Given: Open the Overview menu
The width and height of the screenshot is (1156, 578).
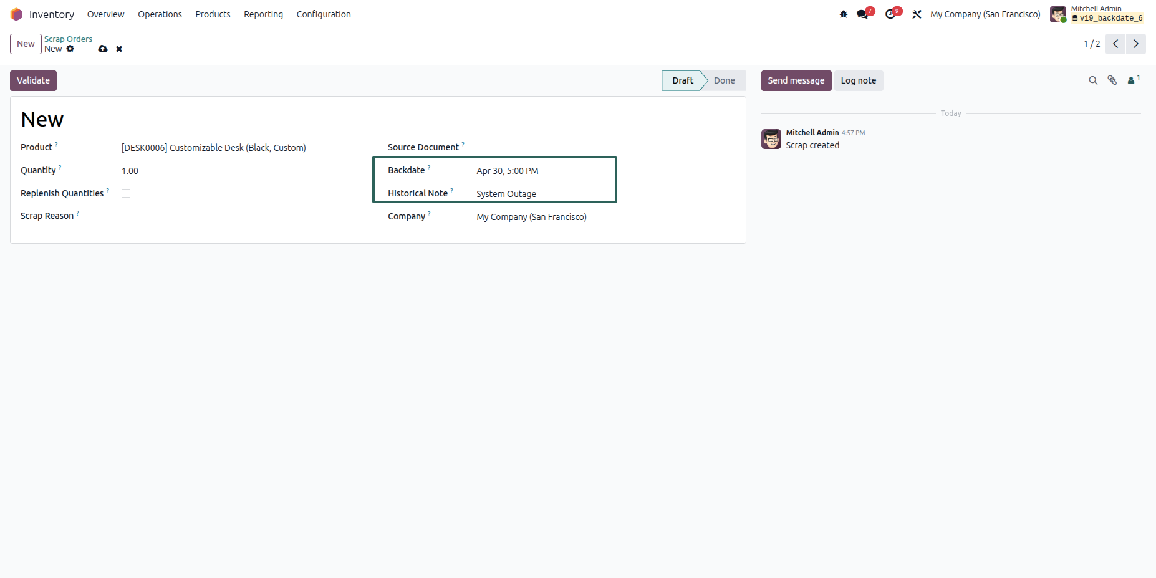Looking at the screenshot, I should [105, 14].
